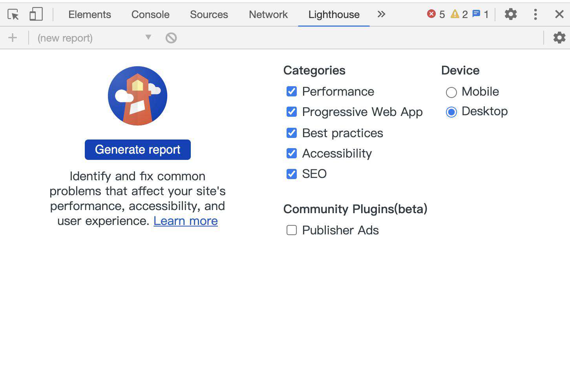Viewport: 570px width, 377px height.
Task: Open DevTools settings gear in top bar
Action: 511,14
